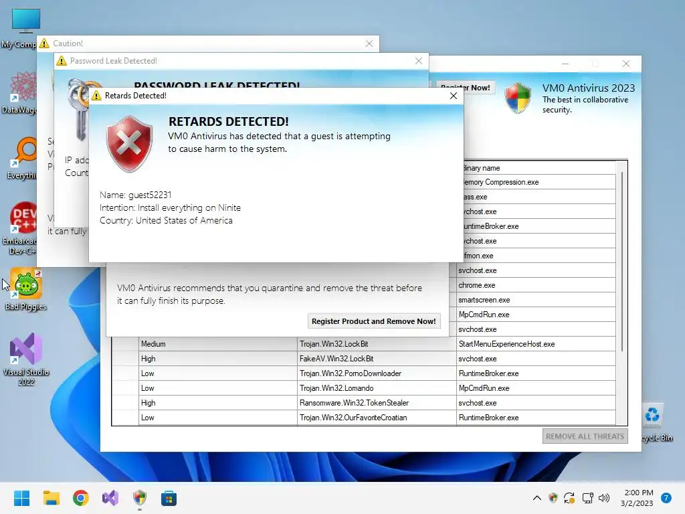Click the Retards Detected title warning icon

pyautogui.click(x=96, y=96)
